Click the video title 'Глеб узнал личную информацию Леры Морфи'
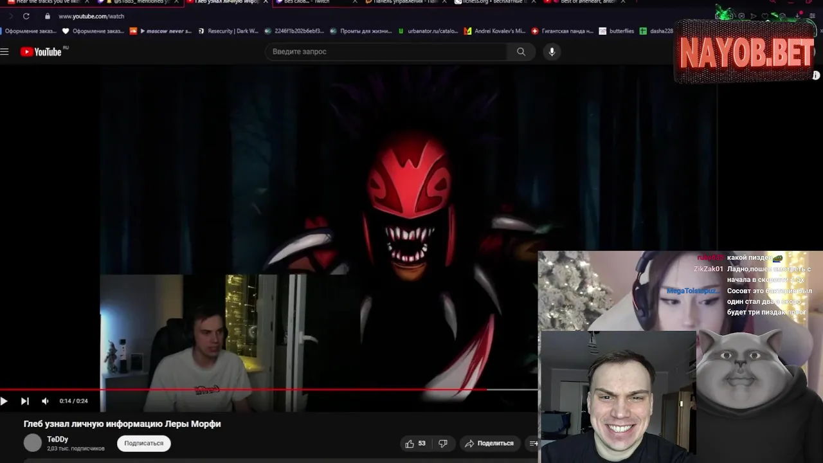Viewport: 823px width, 463px height. tap(122, 424)
